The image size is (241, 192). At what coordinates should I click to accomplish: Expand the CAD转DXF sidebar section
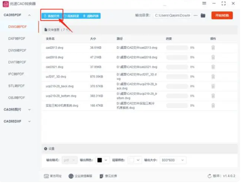pos(29,121)
